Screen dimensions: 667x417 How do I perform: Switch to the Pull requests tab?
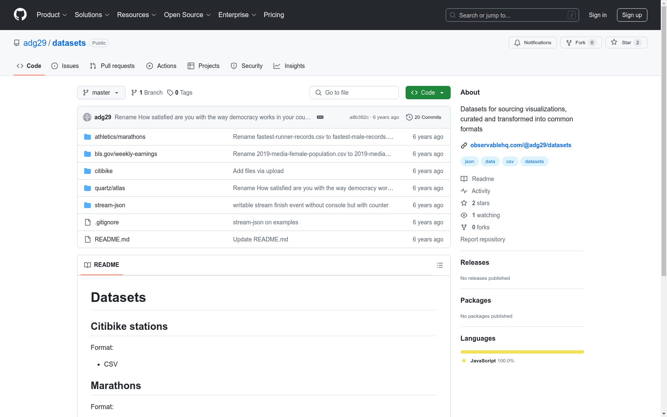point(112,66)
